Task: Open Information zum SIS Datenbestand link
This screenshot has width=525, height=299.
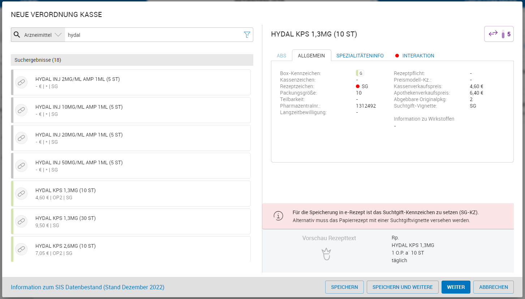Action: pyautogui.click(x=87, y=287)
